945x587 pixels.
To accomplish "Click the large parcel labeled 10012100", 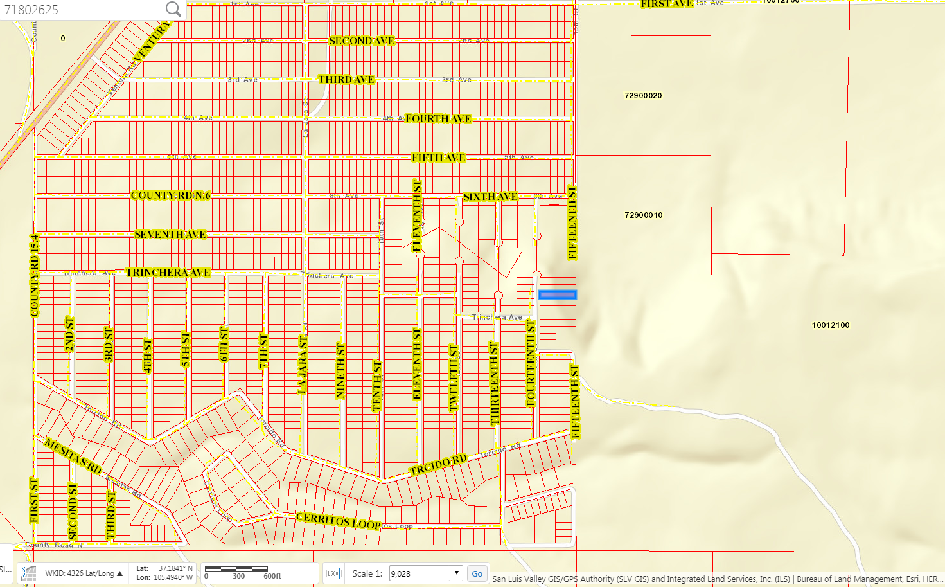I will coord(831,325).
